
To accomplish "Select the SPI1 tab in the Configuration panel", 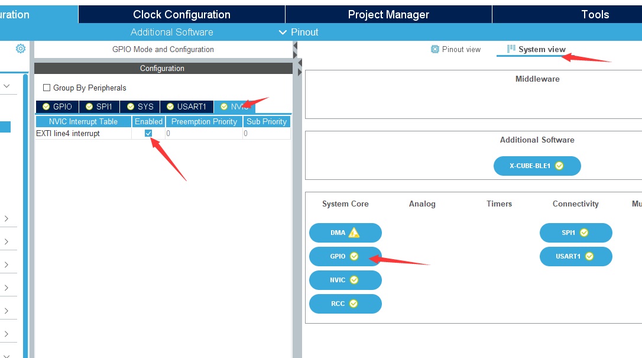I will tap(99, 107).
